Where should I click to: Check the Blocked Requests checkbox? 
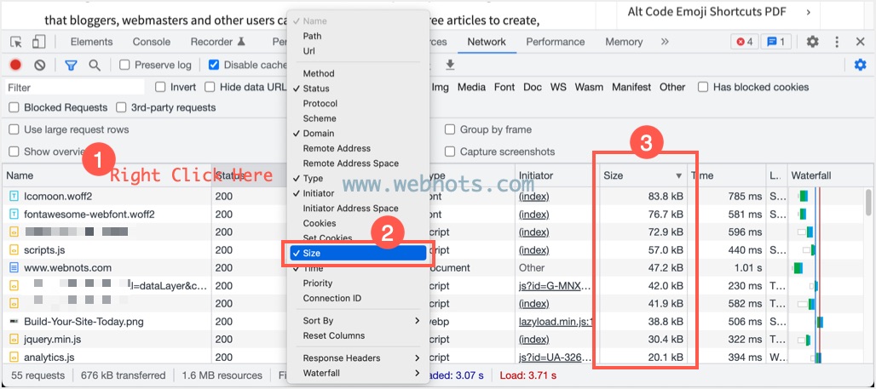[14, 108]
